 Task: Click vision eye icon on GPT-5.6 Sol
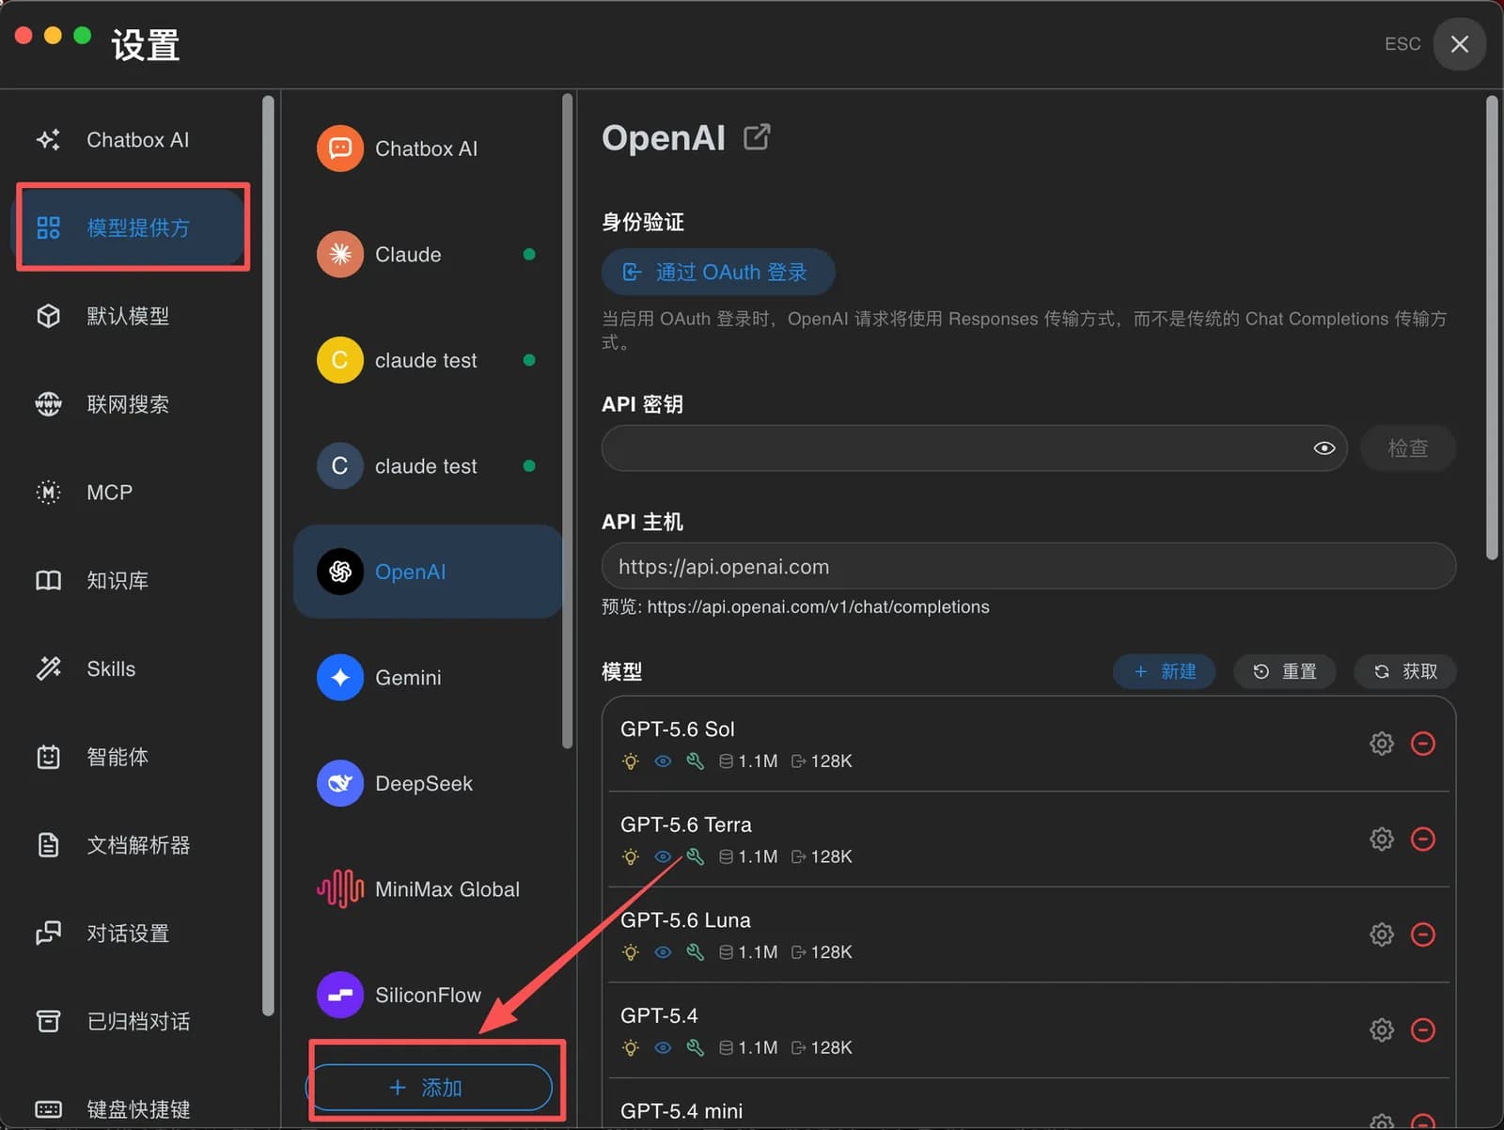(663, 761)
